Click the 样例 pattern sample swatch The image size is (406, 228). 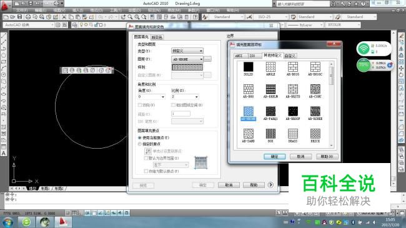187,67
